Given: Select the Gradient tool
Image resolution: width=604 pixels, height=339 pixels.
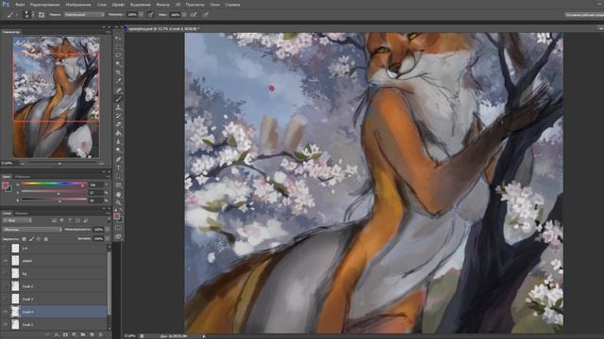Looking at the screenshot, I should coord(118,133).
